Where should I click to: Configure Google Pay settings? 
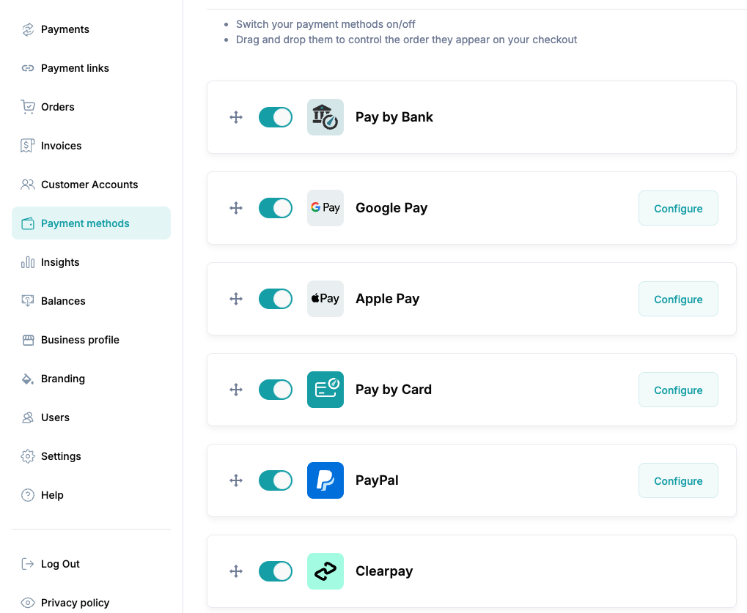coord(677,209)
